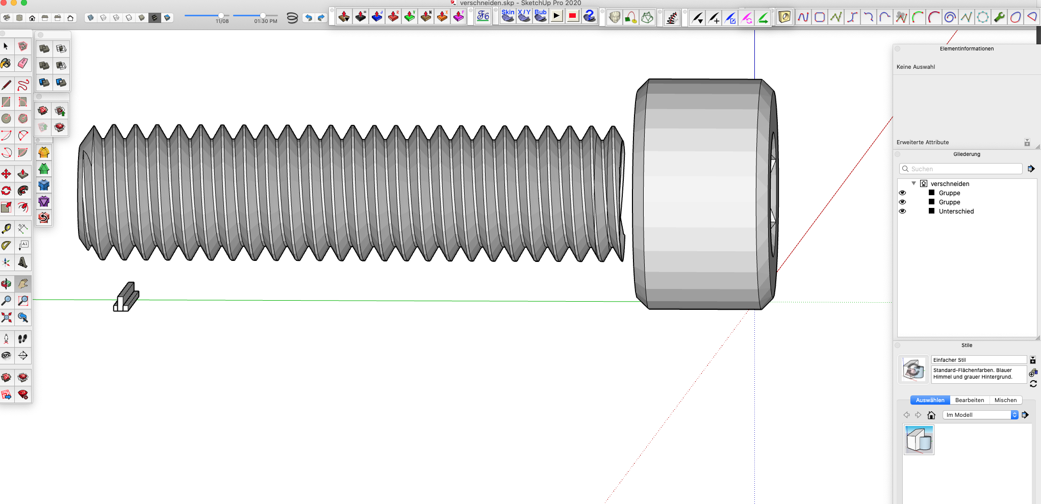The image size is (1041, 504).
Task: Click the styles home button
Action: (x=931, y=415)
